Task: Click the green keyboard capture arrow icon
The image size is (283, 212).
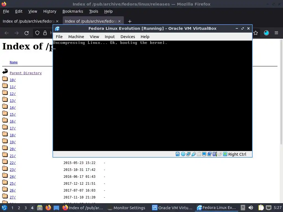Action: (225, 154)
